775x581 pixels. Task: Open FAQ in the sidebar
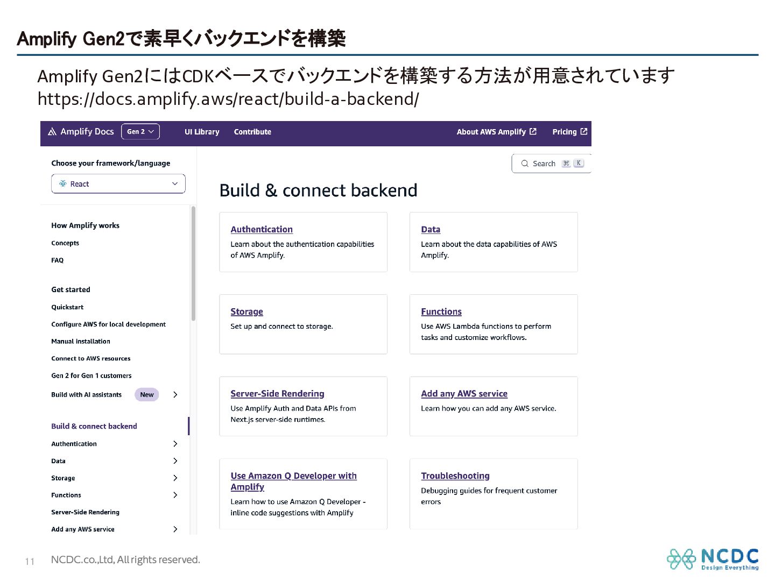[58, 260]
